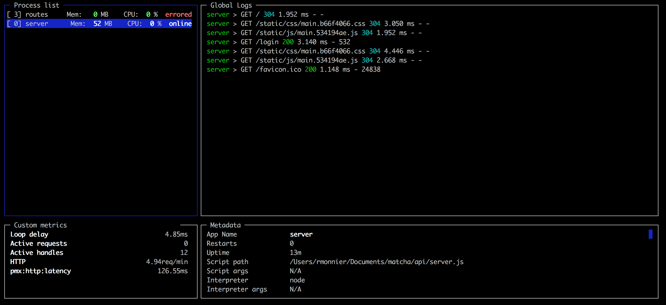The width and height of the screenshot is (666, 305).
Task: Click the blue Metadata scrollbar thumb
Action: (650, 234)
